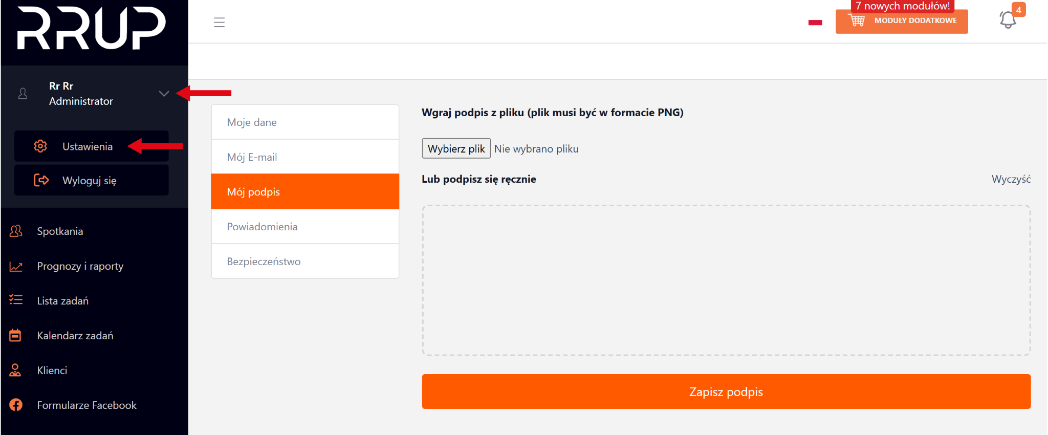Viewport: 1048px width, 435px height.
Task: Open Ustawienia in the user menu
Action: tap(88, 146)
